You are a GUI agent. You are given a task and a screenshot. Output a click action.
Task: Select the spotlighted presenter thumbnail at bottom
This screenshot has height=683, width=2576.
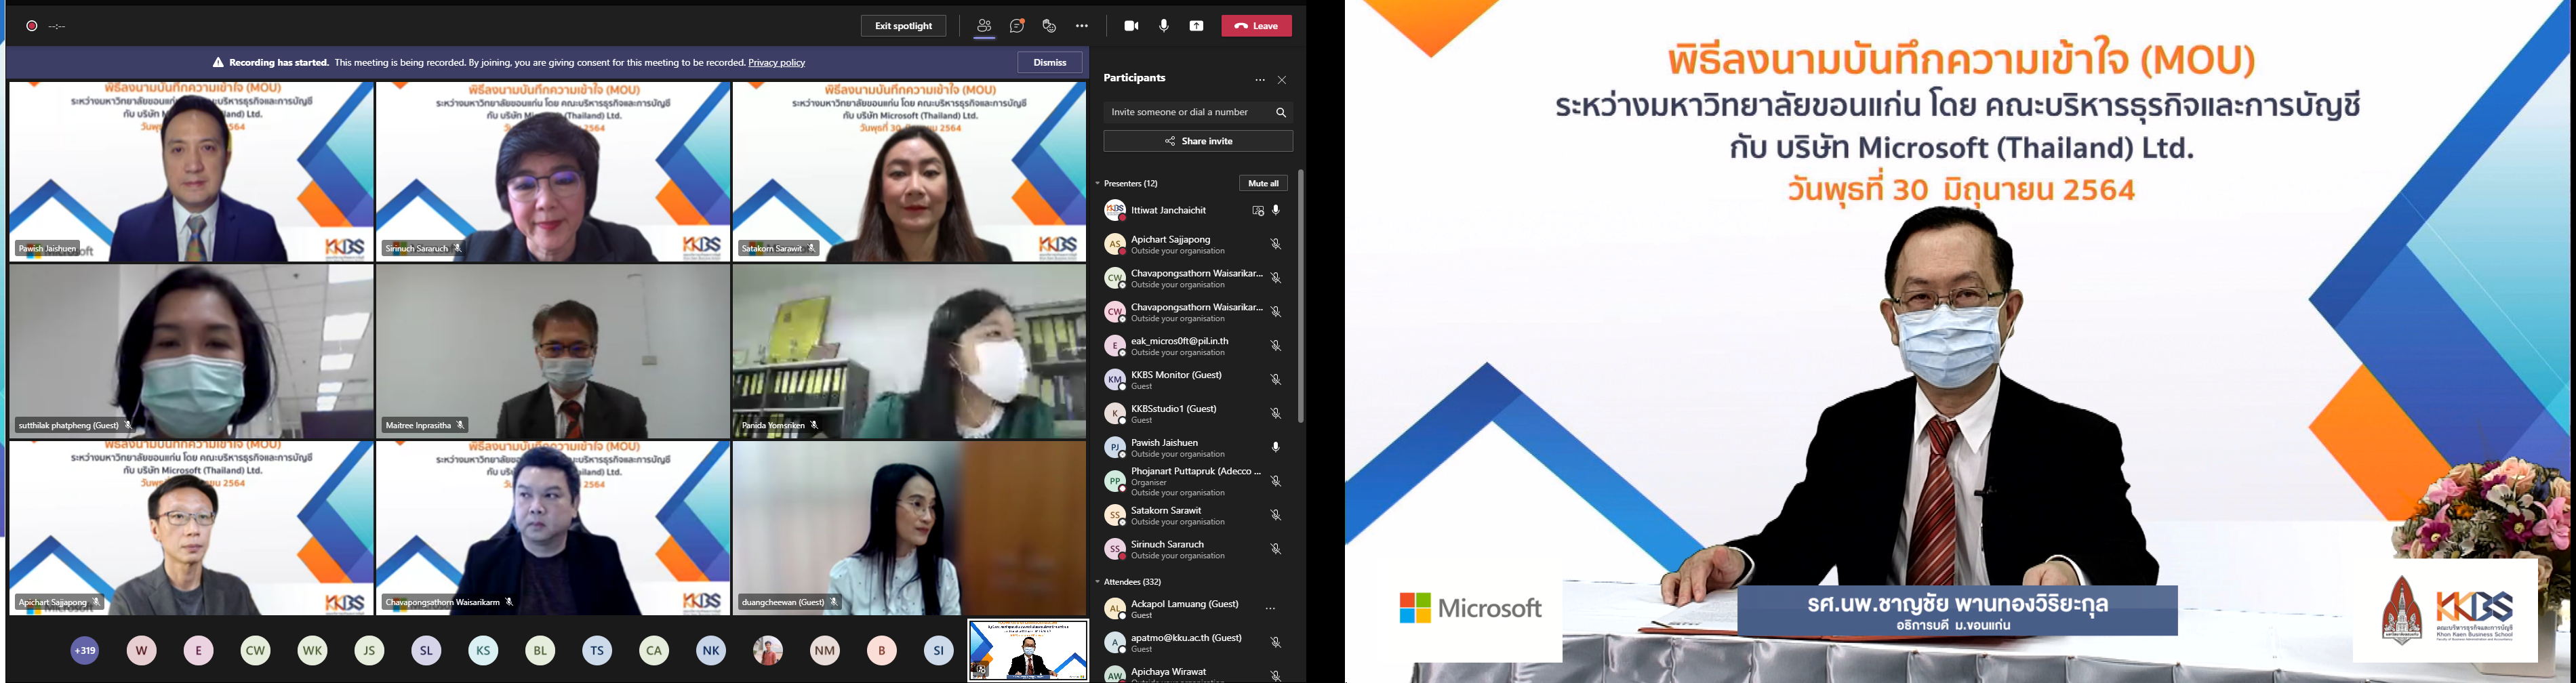(1028, 651)
